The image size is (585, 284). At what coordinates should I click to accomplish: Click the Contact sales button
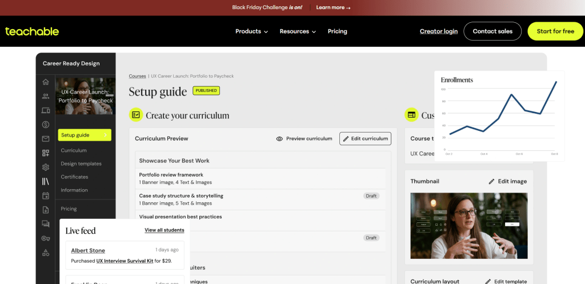[x=492, y=31]
